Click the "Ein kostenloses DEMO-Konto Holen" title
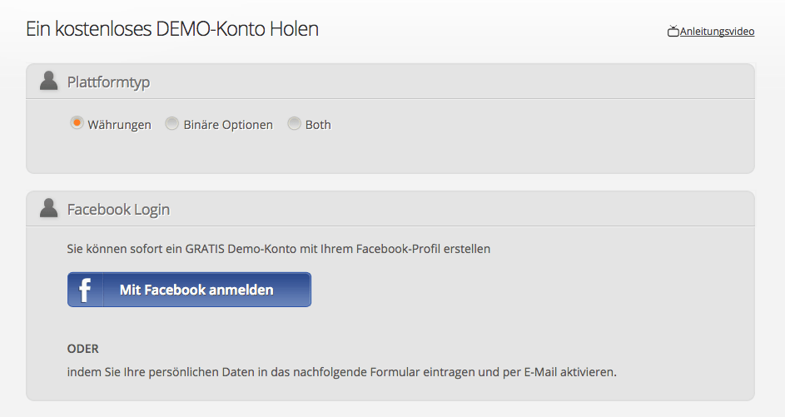 click(172, 29)
